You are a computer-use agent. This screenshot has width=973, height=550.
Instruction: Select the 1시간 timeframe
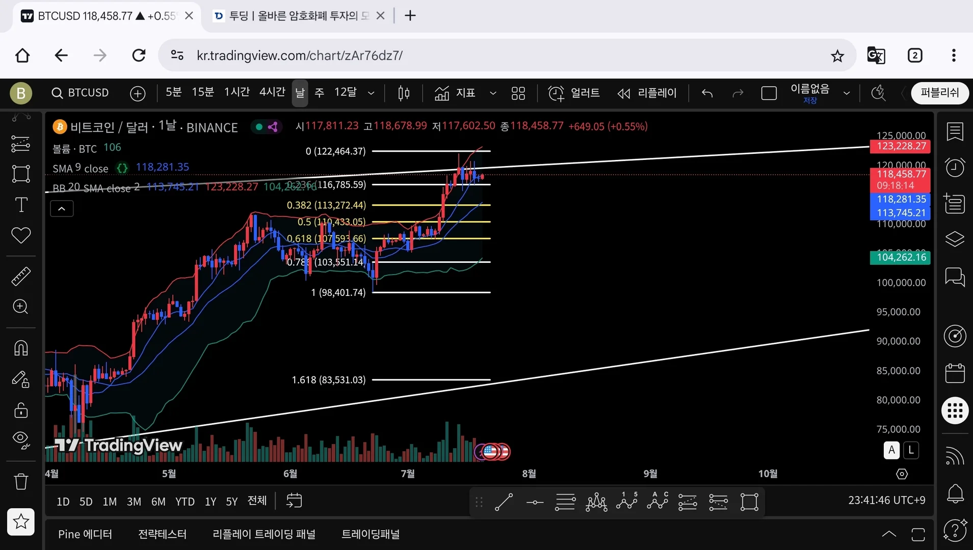pos(237,92)
